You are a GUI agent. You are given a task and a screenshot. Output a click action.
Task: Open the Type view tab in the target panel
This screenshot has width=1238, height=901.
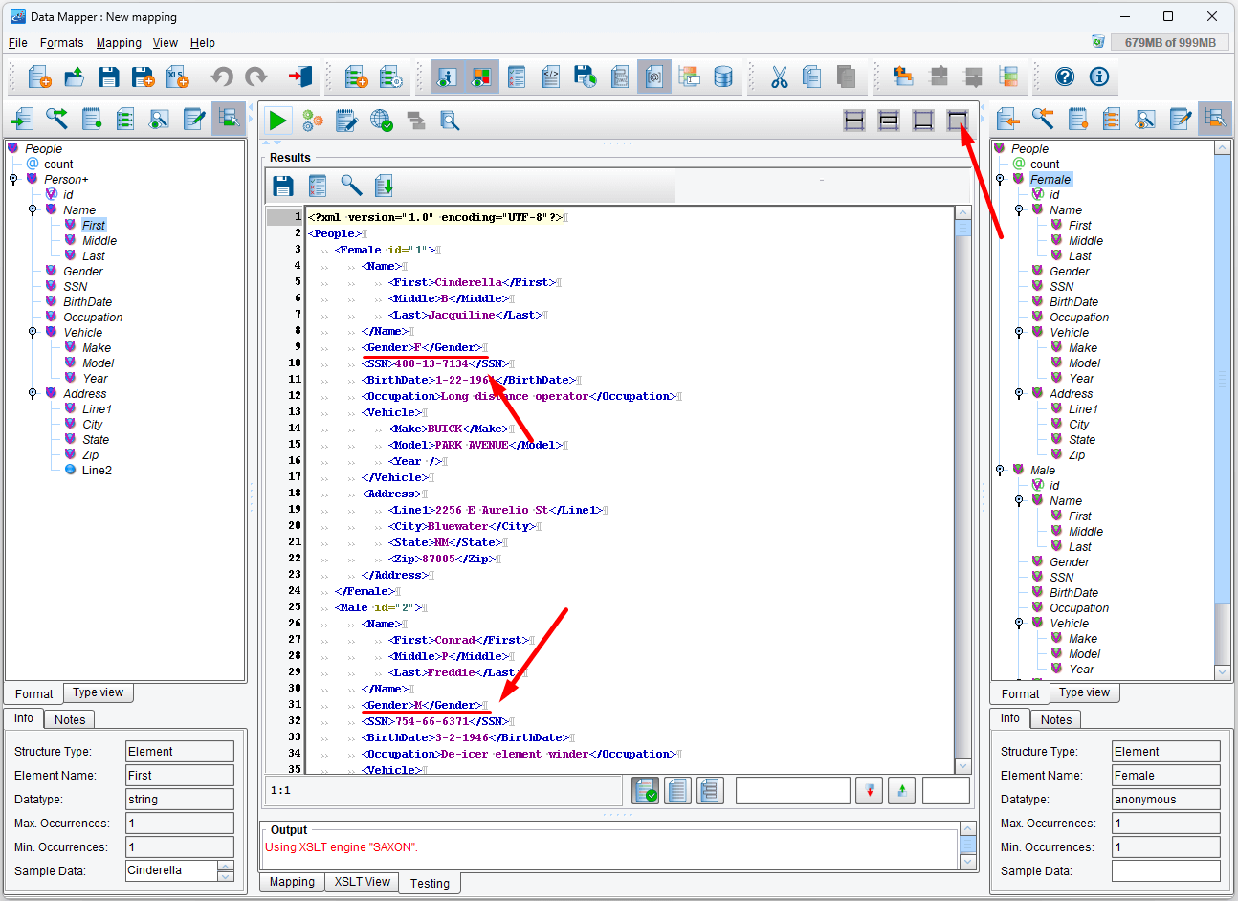(1084, 692)
